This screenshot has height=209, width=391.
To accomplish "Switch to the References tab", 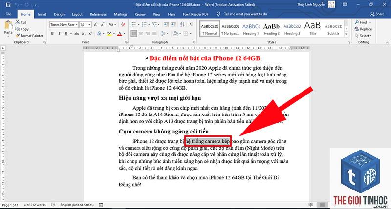I will [x=98, y=14].
